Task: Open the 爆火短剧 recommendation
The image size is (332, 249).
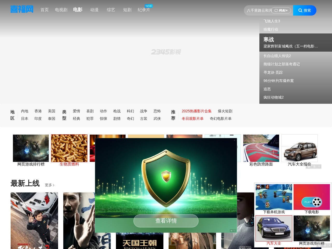Action: pyautogui.click(x=225, y=111)
